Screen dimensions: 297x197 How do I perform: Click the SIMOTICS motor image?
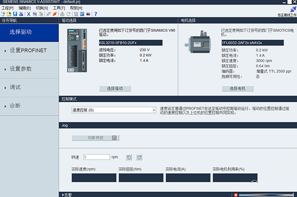click(198, 42)
